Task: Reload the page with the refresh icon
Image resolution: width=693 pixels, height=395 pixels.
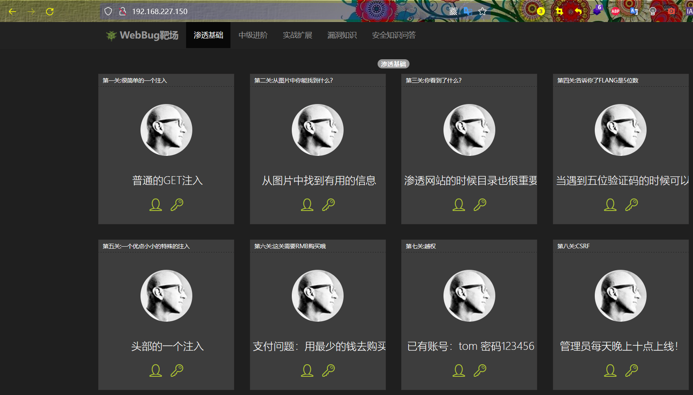Action: (x=50, y=12)
